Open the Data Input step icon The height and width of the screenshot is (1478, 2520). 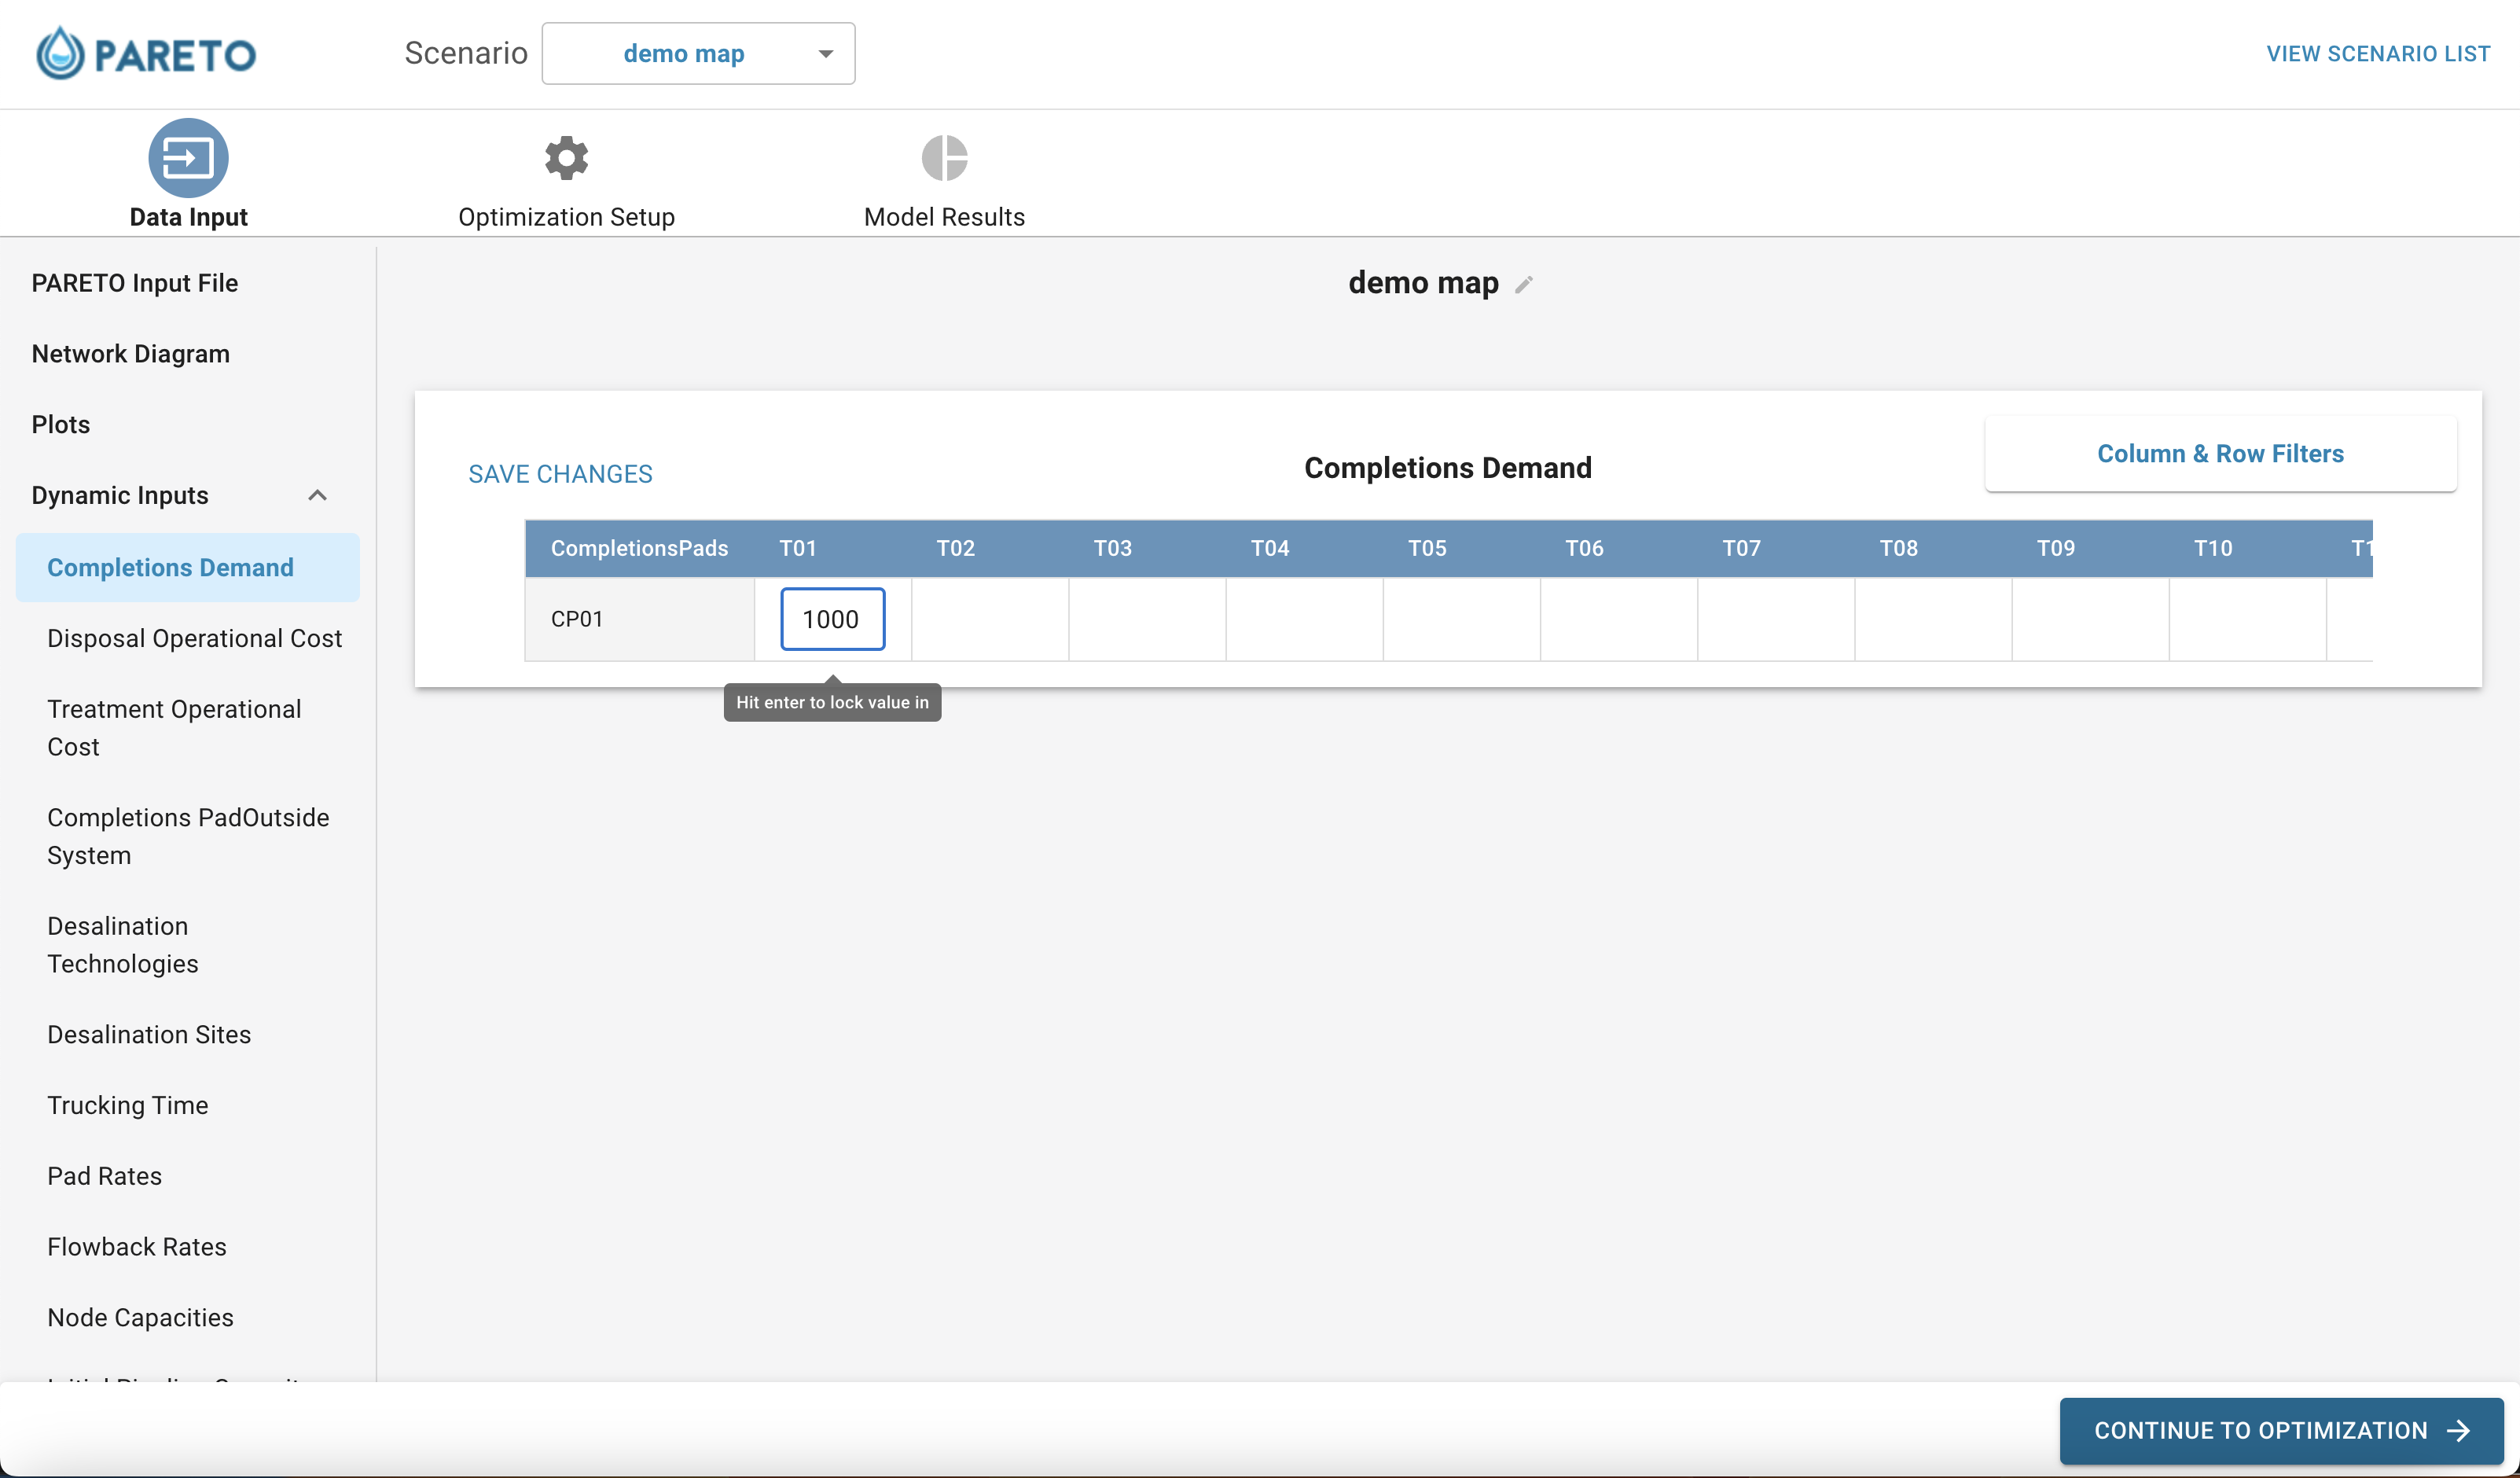188,158
